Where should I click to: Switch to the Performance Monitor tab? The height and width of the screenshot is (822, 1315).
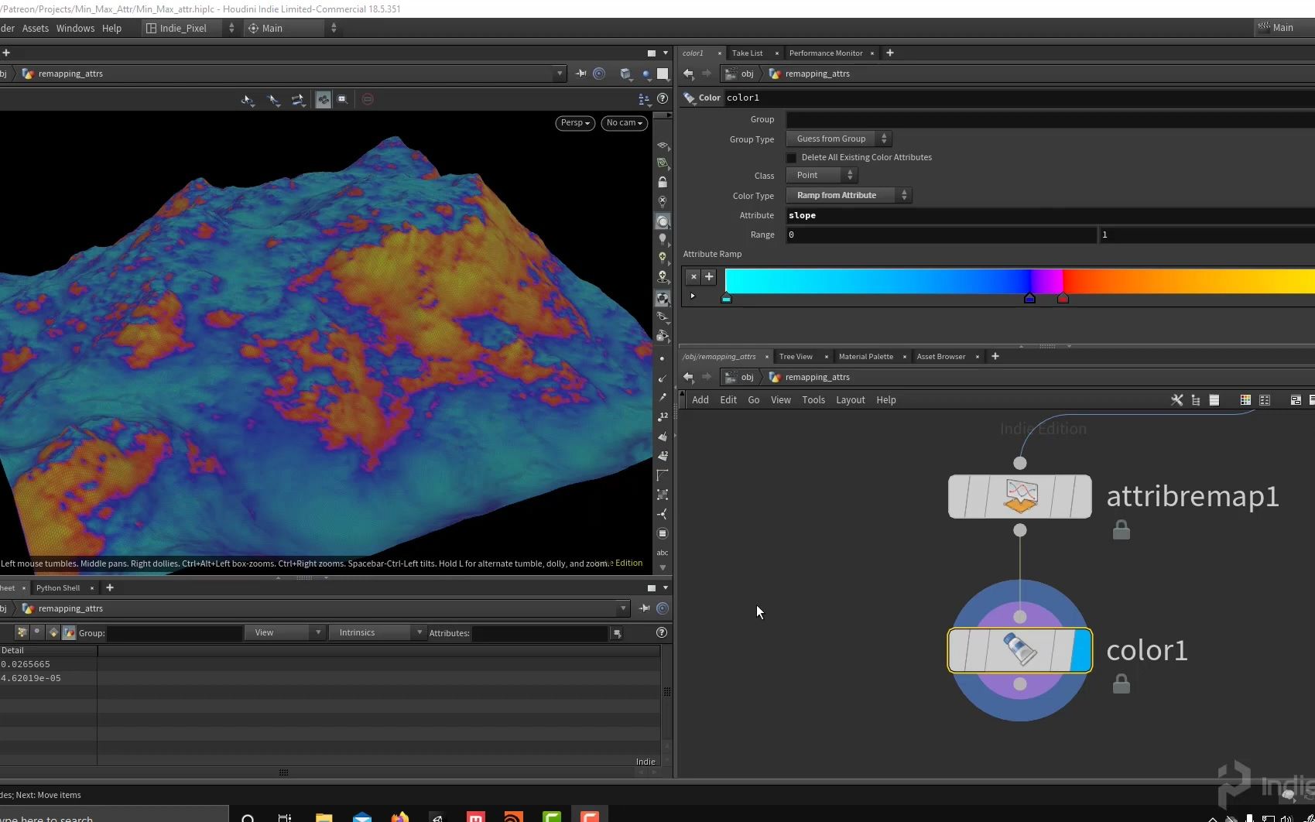point(825,53)
